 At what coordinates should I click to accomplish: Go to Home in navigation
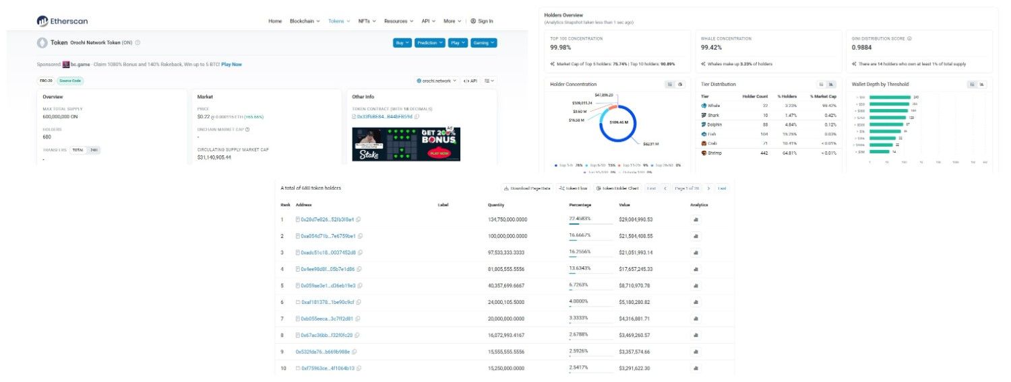[275, 21]
